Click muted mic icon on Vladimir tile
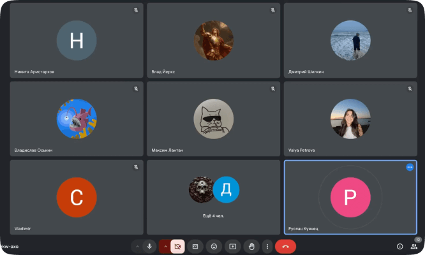Viewport: 425px width, 255px height. 135,167
